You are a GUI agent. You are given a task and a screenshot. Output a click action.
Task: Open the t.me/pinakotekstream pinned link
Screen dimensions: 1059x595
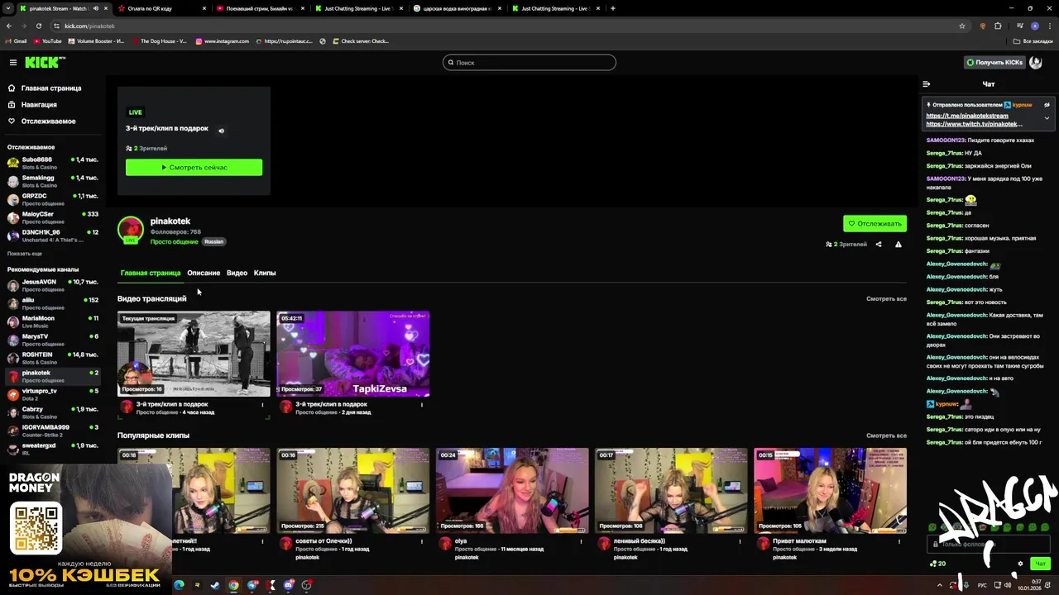click(966, 116)
